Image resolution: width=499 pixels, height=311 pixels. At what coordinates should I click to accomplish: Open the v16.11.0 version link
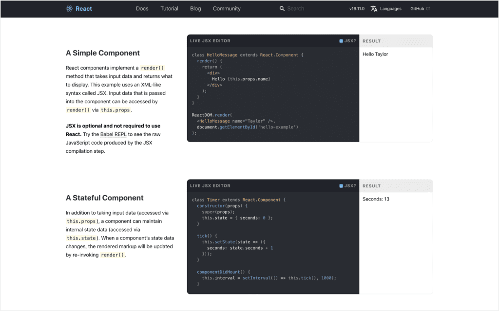point(357,9)
